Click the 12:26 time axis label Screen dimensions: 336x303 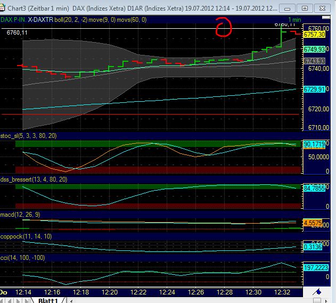point(196,292)
